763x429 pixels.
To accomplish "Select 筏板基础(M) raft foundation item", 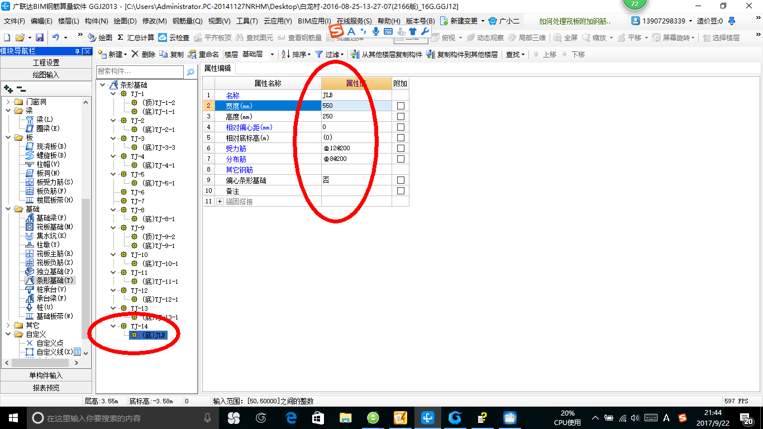I will coord(49,227).
